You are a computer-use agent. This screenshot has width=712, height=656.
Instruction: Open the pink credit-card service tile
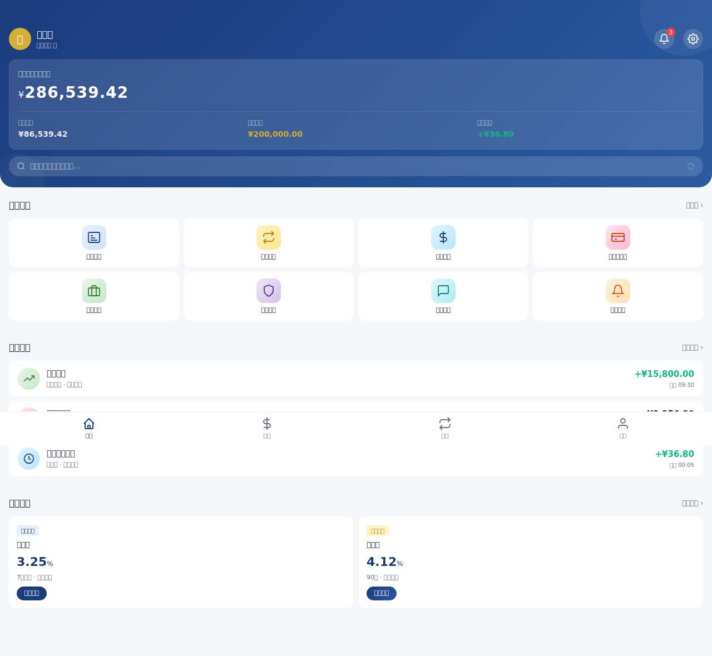tap(618, 243)
